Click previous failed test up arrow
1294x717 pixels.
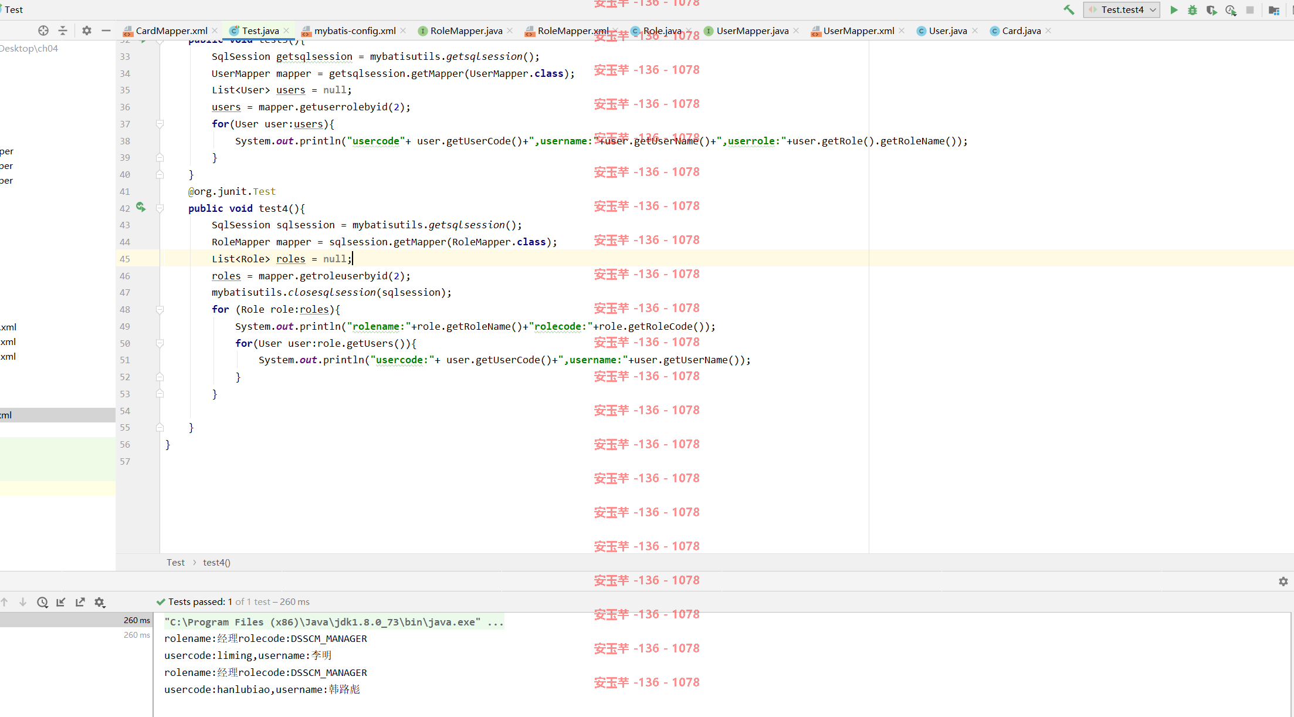tap(5, 602)
